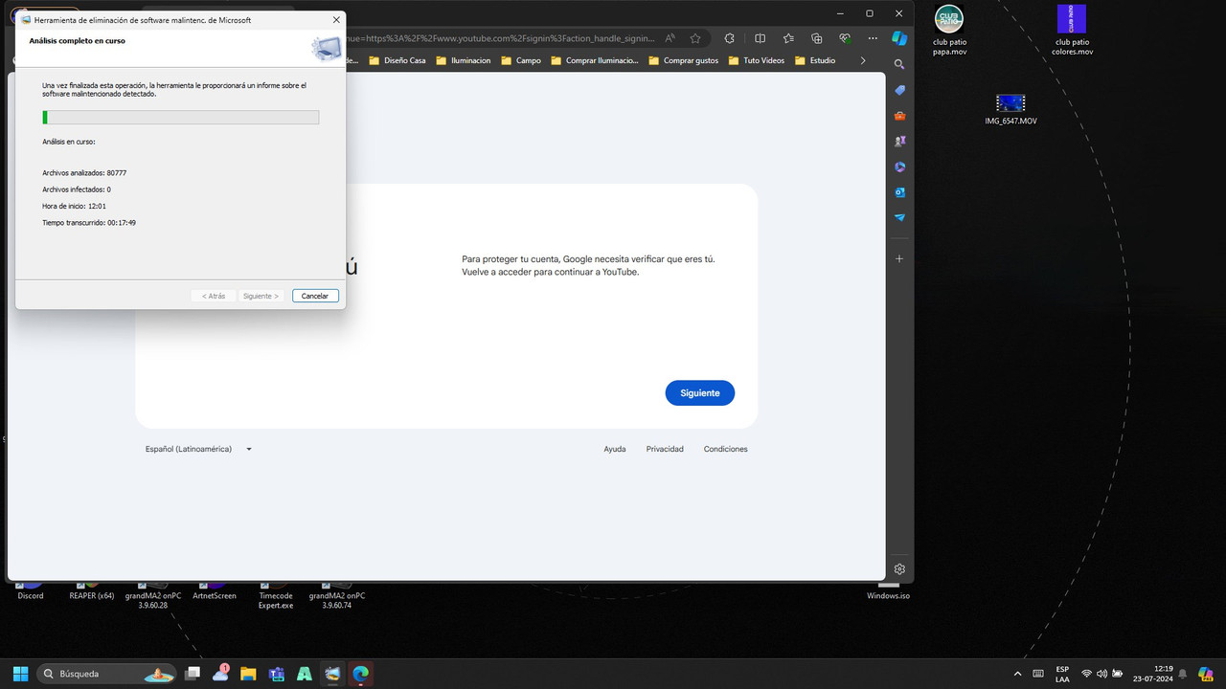Add a sidebar app with plus icon
Image resolution: width=1226 pixels, height=689 pixels.
coord(899,258)
